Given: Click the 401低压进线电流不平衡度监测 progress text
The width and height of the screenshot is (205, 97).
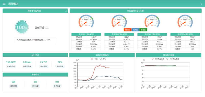Looking at the screenshot, I should tap(34, 40).
